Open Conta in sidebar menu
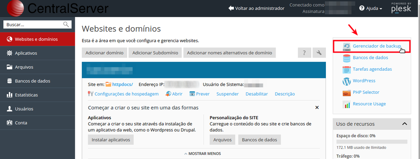 (x=37, y=123)
